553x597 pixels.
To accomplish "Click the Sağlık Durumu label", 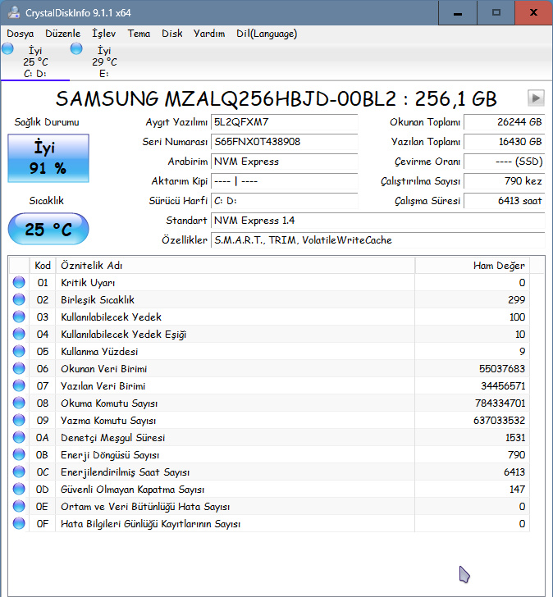I will click(47, 122).
